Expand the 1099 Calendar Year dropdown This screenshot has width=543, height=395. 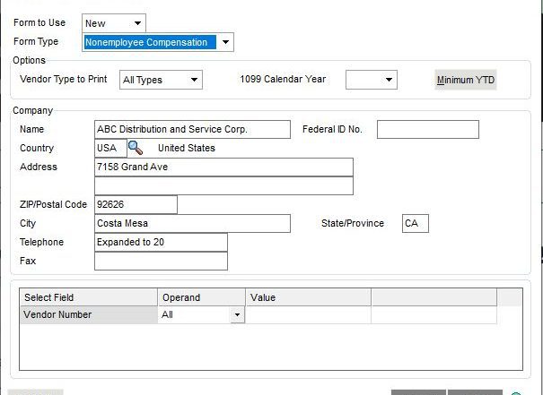(x=388, y=81)
